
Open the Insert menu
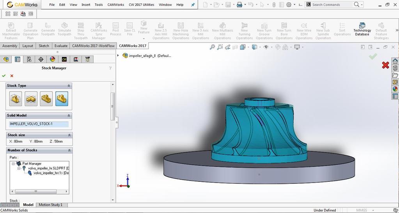(x=86, y=5)
